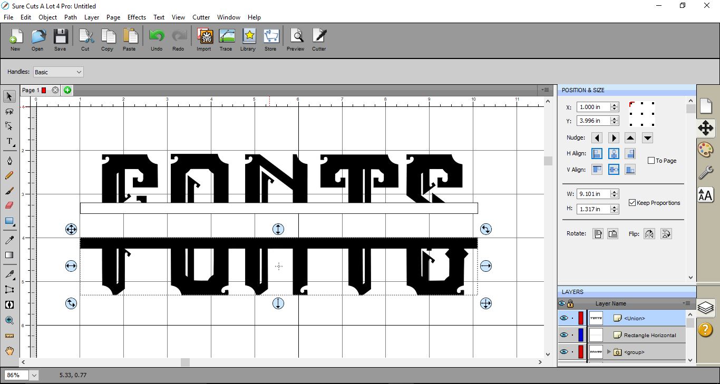Add a new page with green plus
The height and width of the screenshot is (384, 720).
(67, 90)
